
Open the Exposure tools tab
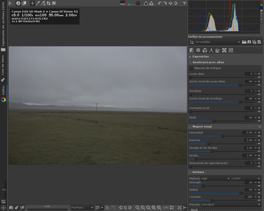192,50
